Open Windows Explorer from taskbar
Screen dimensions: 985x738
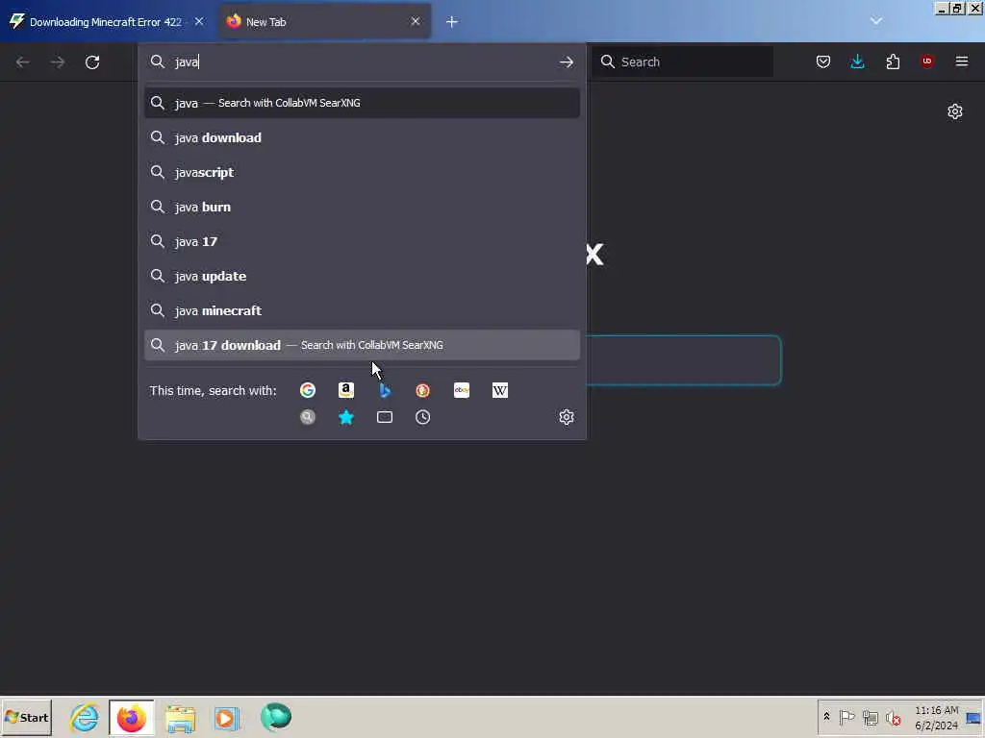point(180,717)
